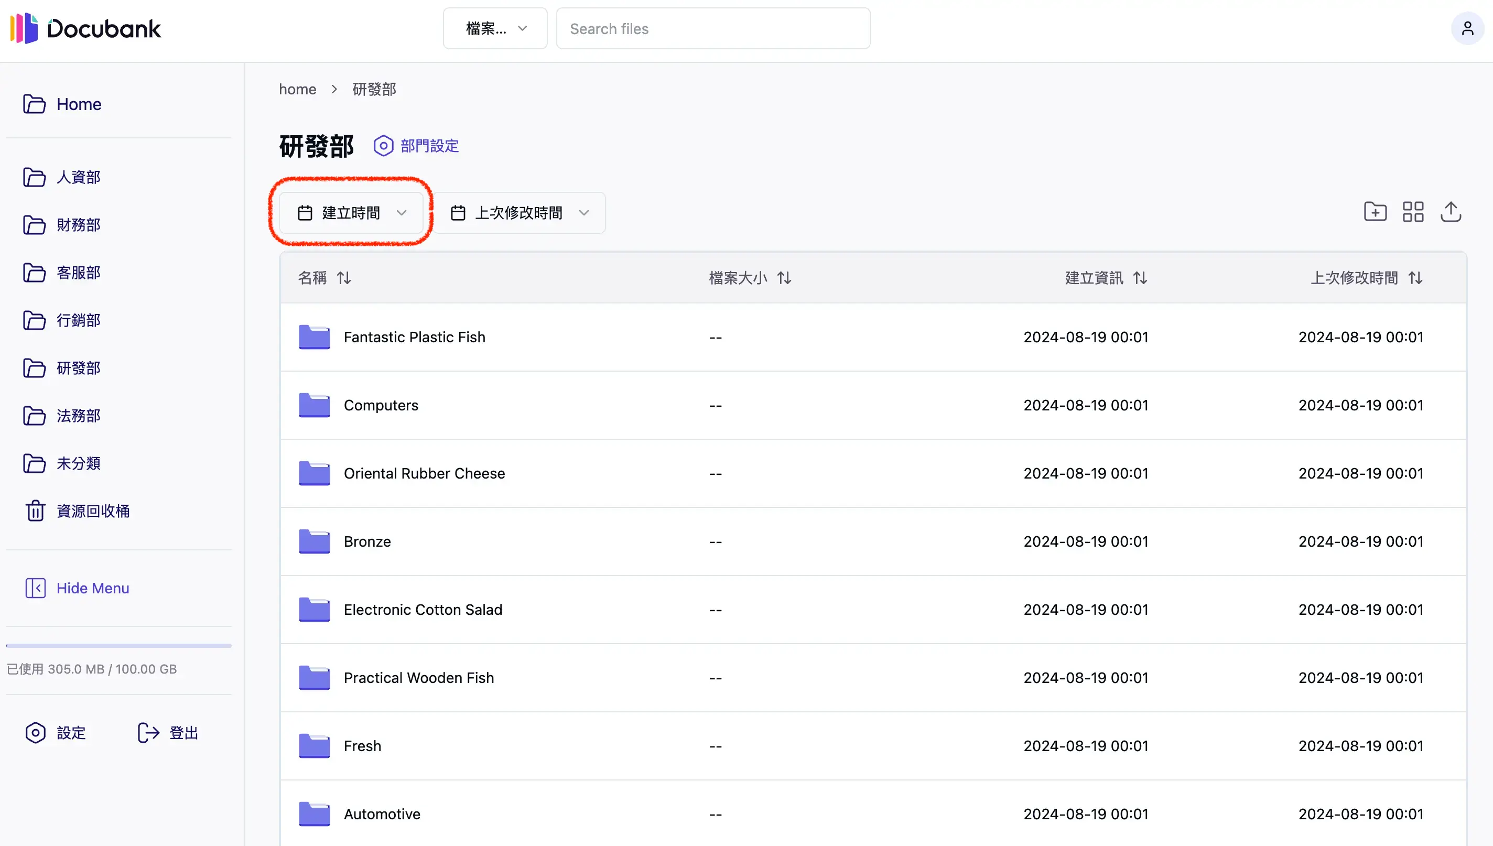This screenshot has height=846, width=1493.
Task: Click the storage usage progress bar
Action: tap(118, 645)
